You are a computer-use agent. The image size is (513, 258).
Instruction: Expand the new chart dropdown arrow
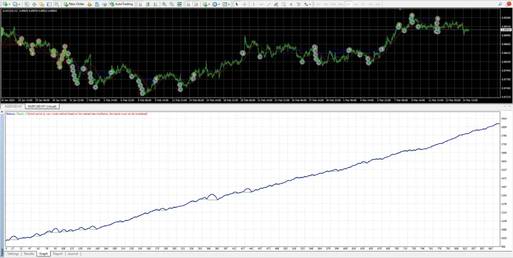pyautogui.click(x=11, y=4)
